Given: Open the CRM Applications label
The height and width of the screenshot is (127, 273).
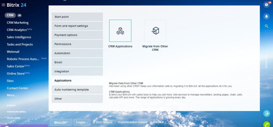Looking at the screenshot, I should tap(120, 46).
